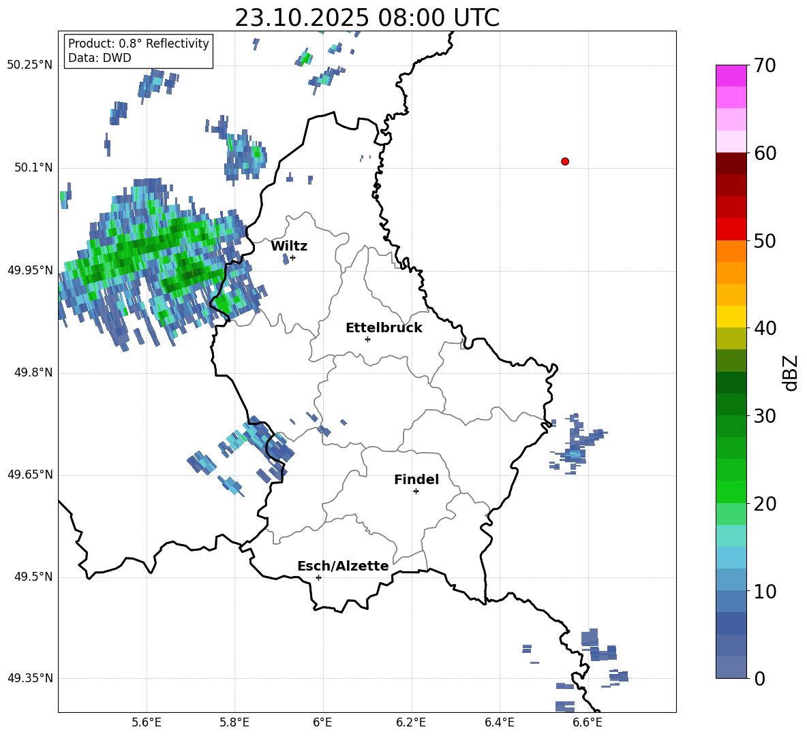The width and height of the screenshot is (807, 736).
Task: Click the Esch/Alzette city label
Action: pos(343,566)
